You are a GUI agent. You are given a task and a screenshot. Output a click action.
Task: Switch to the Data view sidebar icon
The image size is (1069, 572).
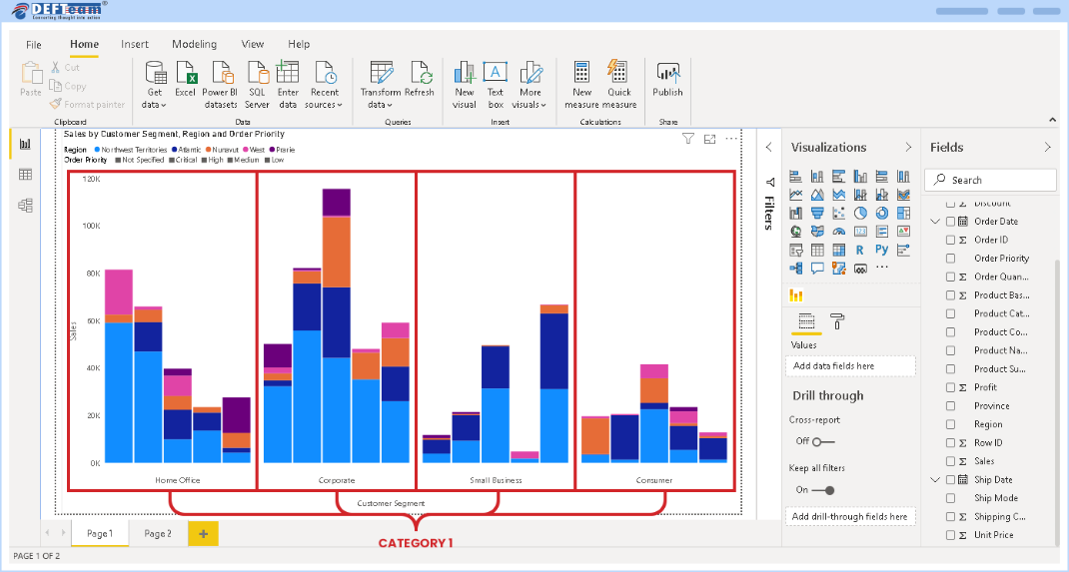click(x=25, y=175)
